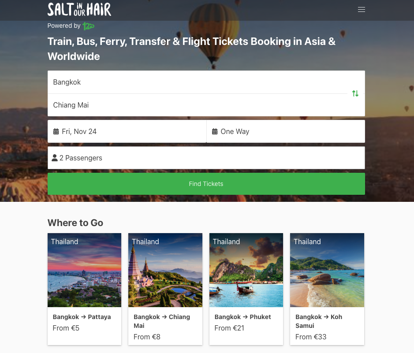Edit the Chiang Mai destination field
The image size is (414, 353).
click(198, 105)
